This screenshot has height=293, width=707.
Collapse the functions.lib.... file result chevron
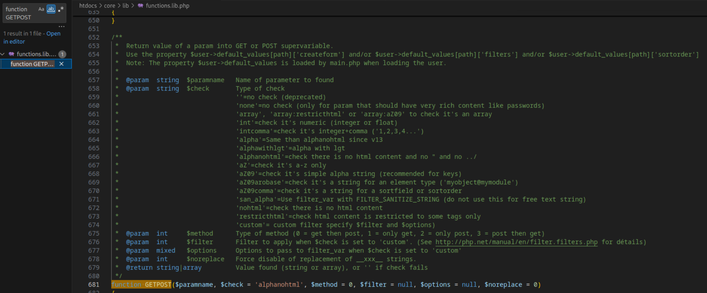(x=2, y=54)
